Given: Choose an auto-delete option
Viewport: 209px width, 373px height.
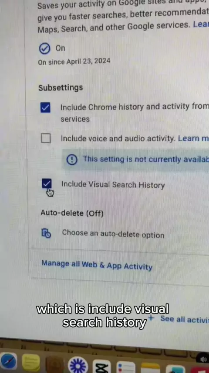Looking at the screenshot, I should (x=113, y=234).
